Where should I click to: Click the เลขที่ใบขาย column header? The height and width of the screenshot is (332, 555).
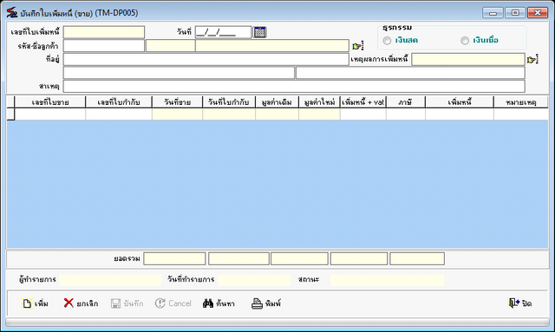point(50,102)
